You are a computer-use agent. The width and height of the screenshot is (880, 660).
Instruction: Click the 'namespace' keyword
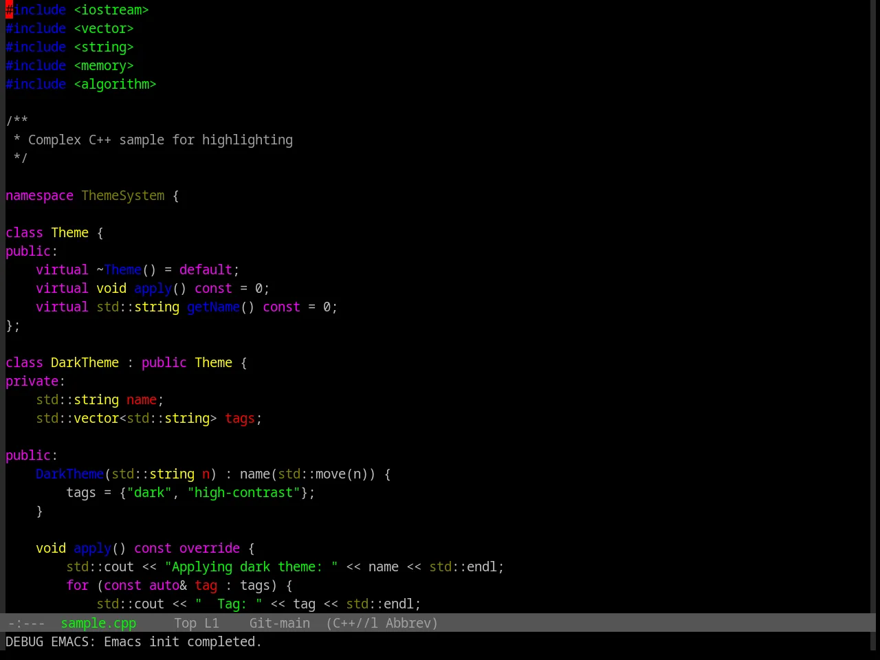coord(39,195)
